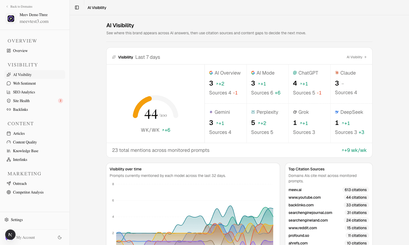Screen dimensions: 409x245
Task: Click '23 total mentions across monitored prompts'
Action: 161,150
